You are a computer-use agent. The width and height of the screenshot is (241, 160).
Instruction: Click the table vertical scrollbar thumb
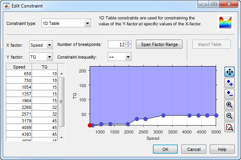[x=62, y=102]
